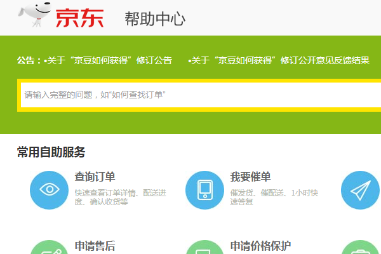
Task: Click the 常用自助服务 section heading
Action: (51, 152)
